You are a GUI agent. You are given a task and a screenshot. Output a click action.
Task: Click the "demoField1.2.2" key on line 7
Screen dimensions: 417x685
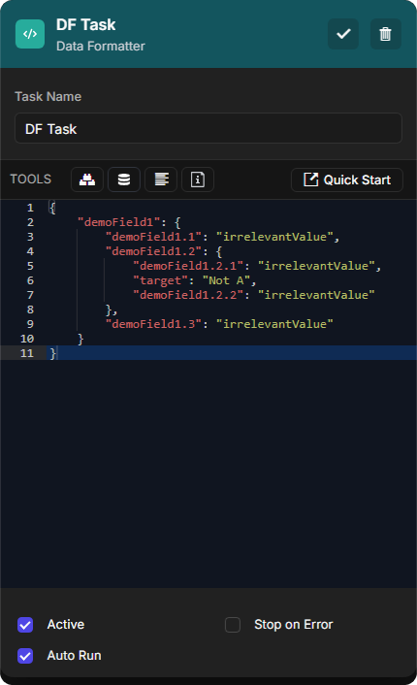click(188, 295)
